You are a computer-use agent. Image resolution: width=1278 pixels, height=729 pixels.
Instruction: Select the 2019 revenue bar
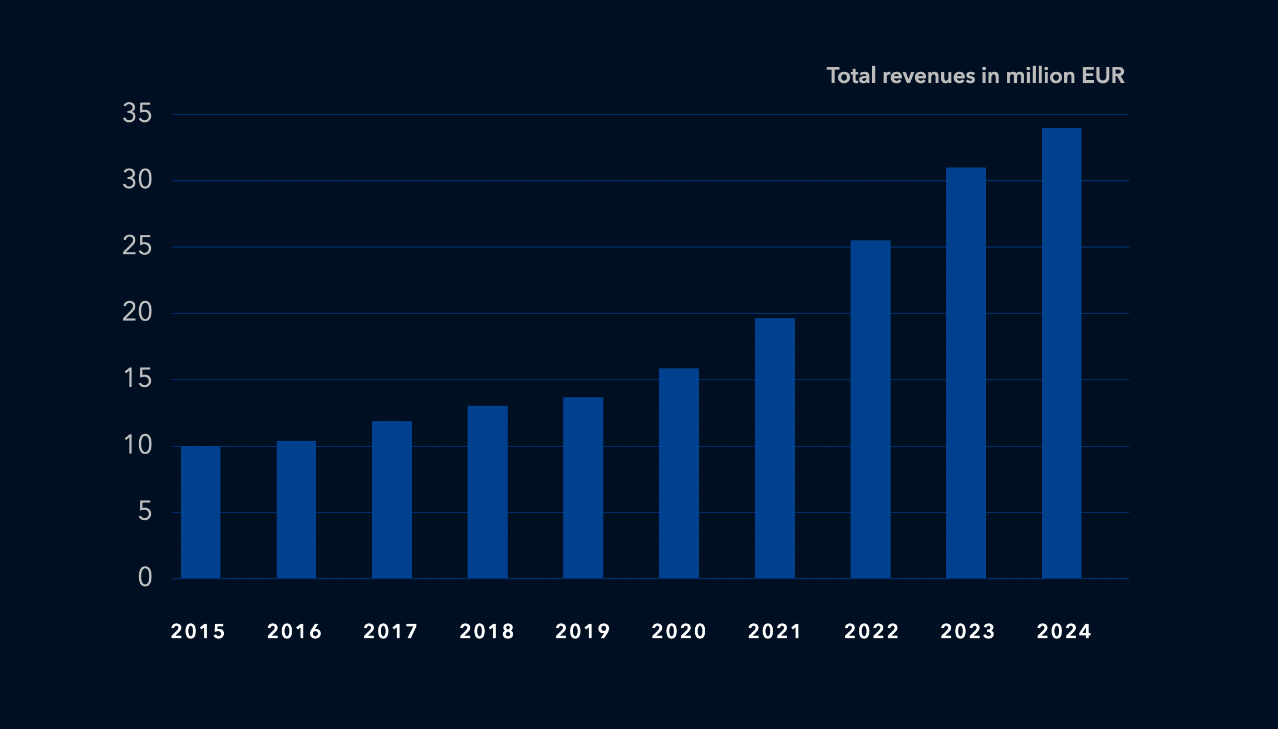tap(583, 487)
